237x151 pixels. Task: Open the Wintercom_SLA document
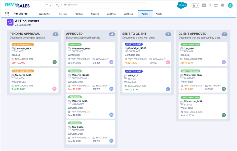[x=193, y=75]
